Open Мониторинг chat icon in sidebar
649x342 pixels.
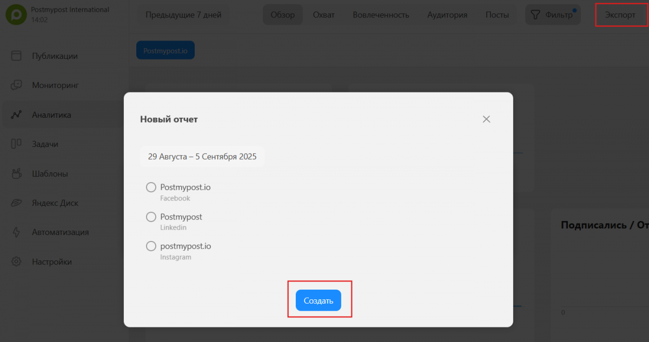pos(16,85)
